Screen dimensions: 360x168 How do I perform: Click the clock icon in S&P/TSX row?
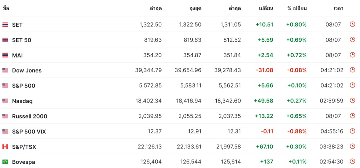(352, 146)
